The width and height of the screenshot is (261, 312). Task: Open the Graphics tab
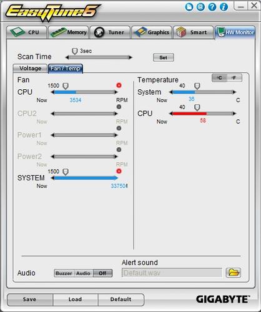click(x=152, y=32)
